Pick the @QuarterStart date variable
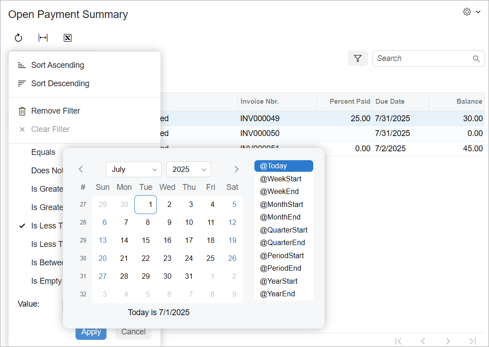 point(284,230)
